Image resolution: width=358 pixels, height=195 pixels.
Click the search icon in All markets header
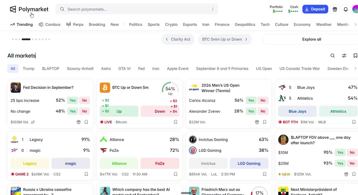[x=333, y=55]
